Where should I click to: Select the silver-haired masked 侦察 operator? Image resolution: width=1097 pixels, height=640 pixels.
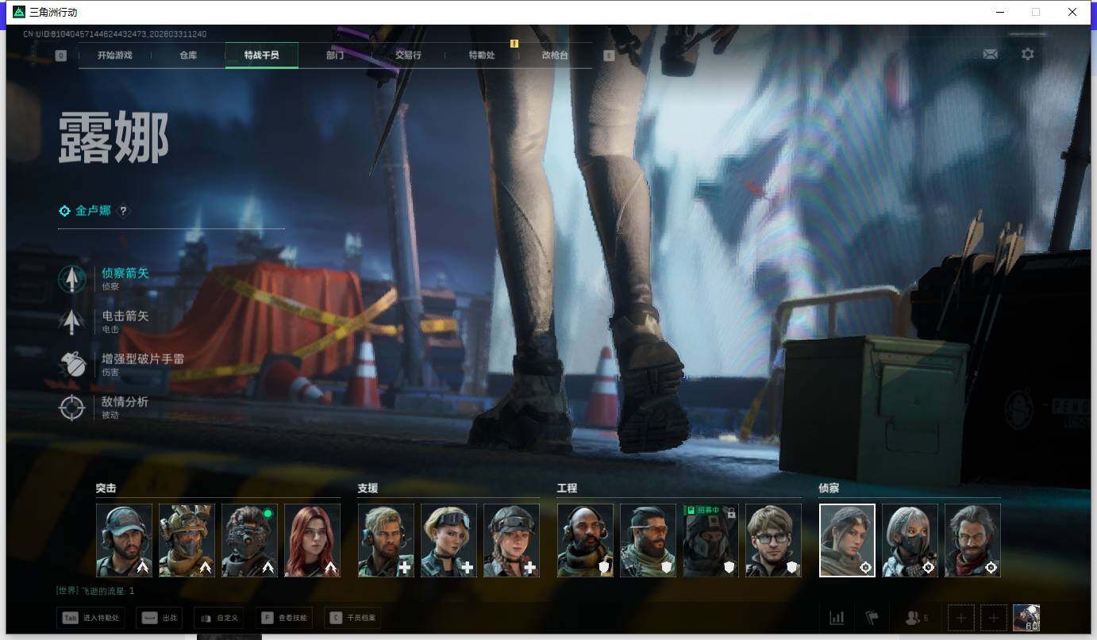(910, 540)
